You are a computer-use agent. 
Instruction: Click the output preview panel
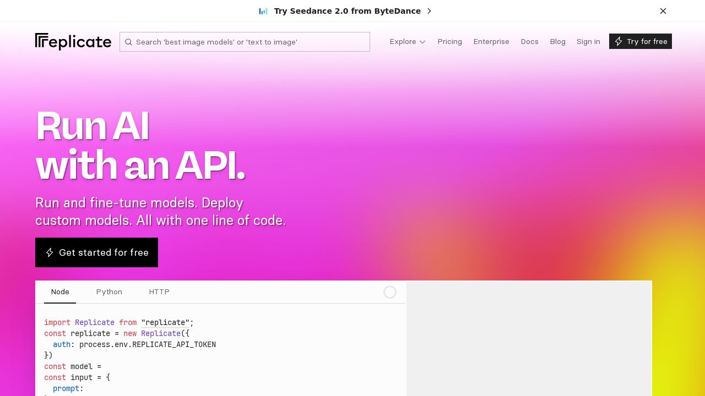point(529,339)
